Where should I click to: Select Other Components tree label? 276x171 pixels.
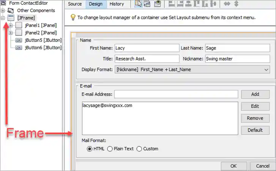click(x=36, y=11)
